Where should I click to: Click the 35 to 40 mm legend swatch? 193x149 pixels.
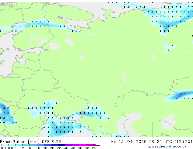tap(75, 145)
